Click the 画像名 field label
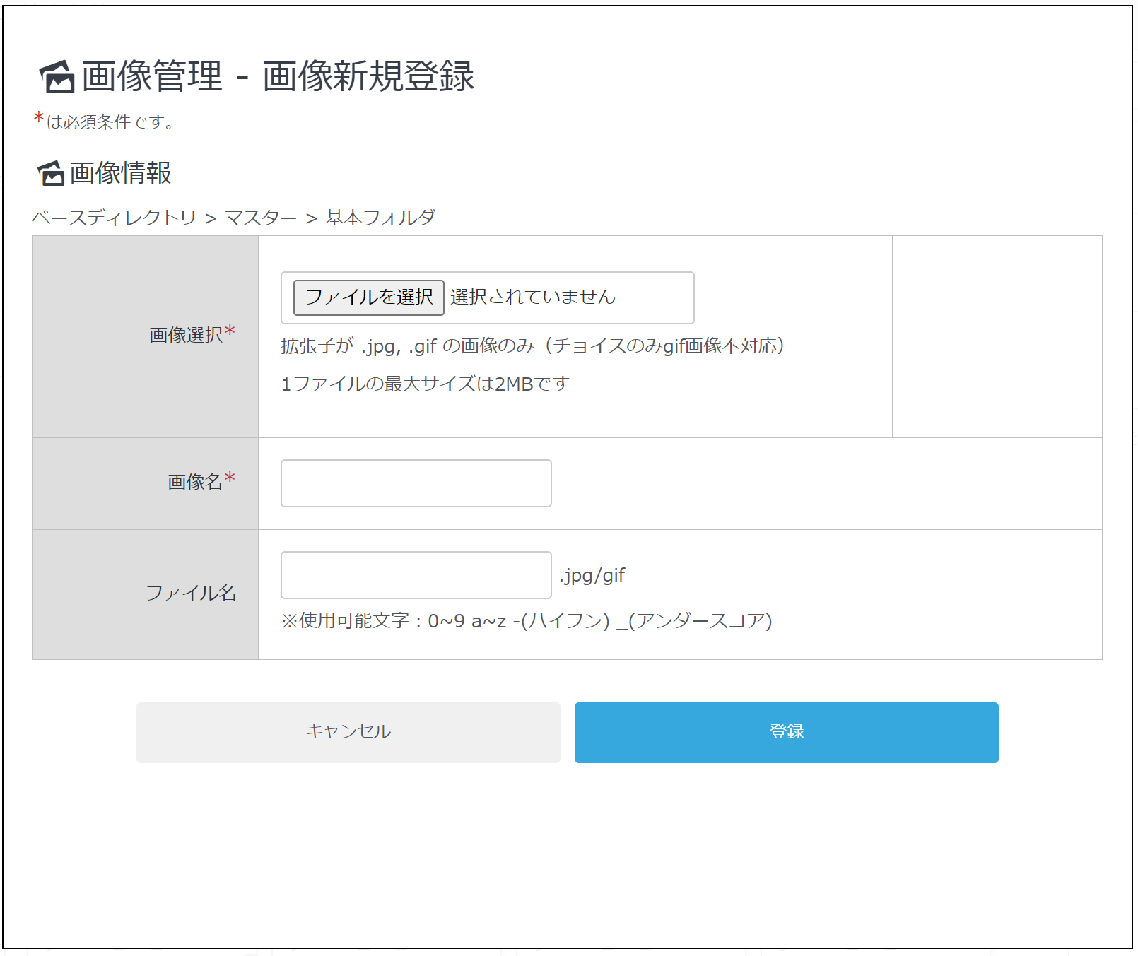The width and height of the screenshot is (1138, 956). [195, 482]
